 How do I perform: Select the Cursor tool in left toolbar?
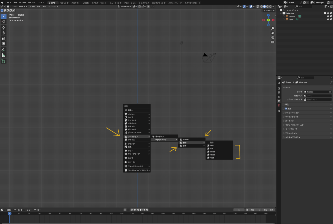coord(3,21)
